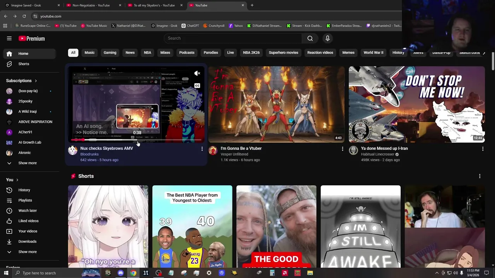
Task: Click the YouTube search input field
Action: click(233, 38)
